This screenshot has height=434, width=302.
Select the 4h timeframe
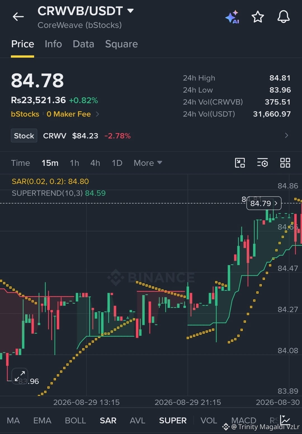tap(95, 163)
